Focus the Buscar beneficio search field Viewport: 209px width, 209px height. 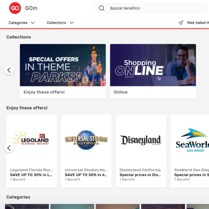point(151,8)
